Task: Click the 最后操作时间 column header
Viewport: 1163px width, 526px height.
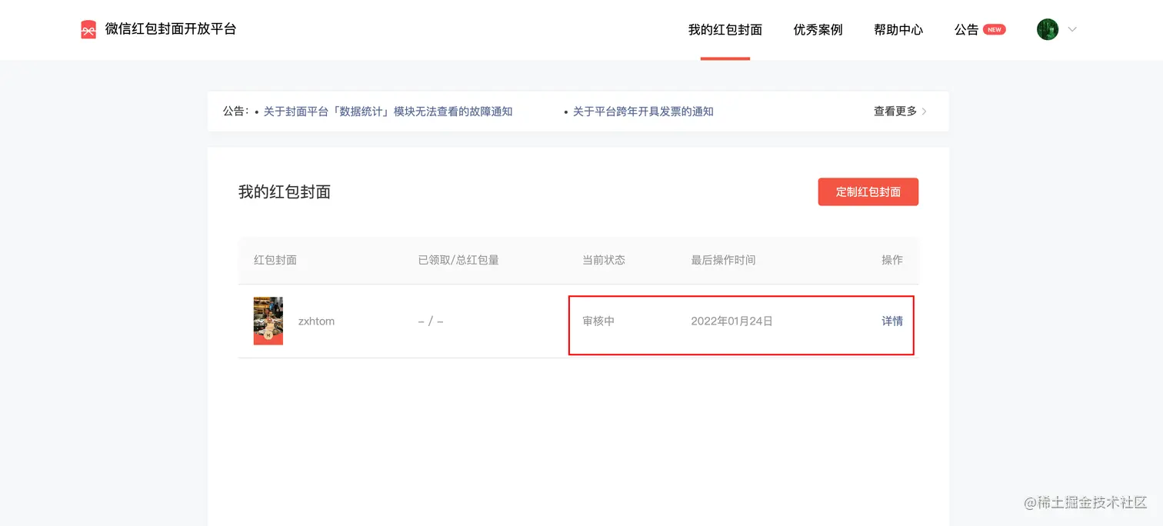Action: click(x=723, y=260)
